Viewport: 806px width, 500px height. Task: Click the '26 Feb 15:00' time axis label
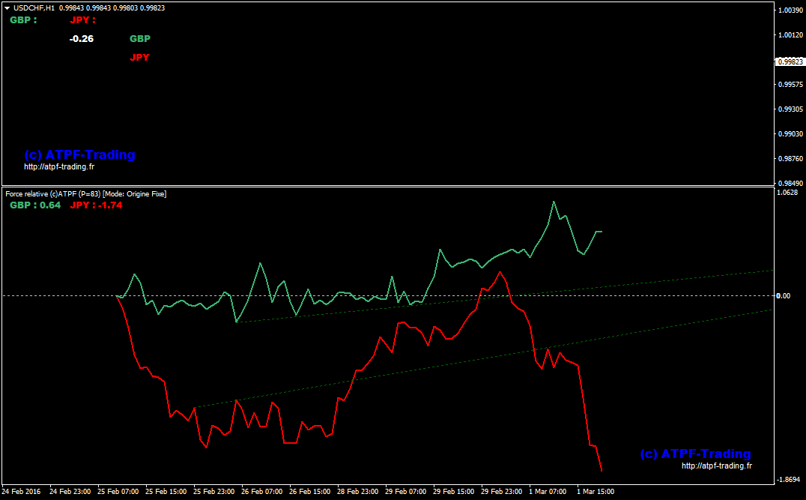pyautogui.click(x=309, y=491)
